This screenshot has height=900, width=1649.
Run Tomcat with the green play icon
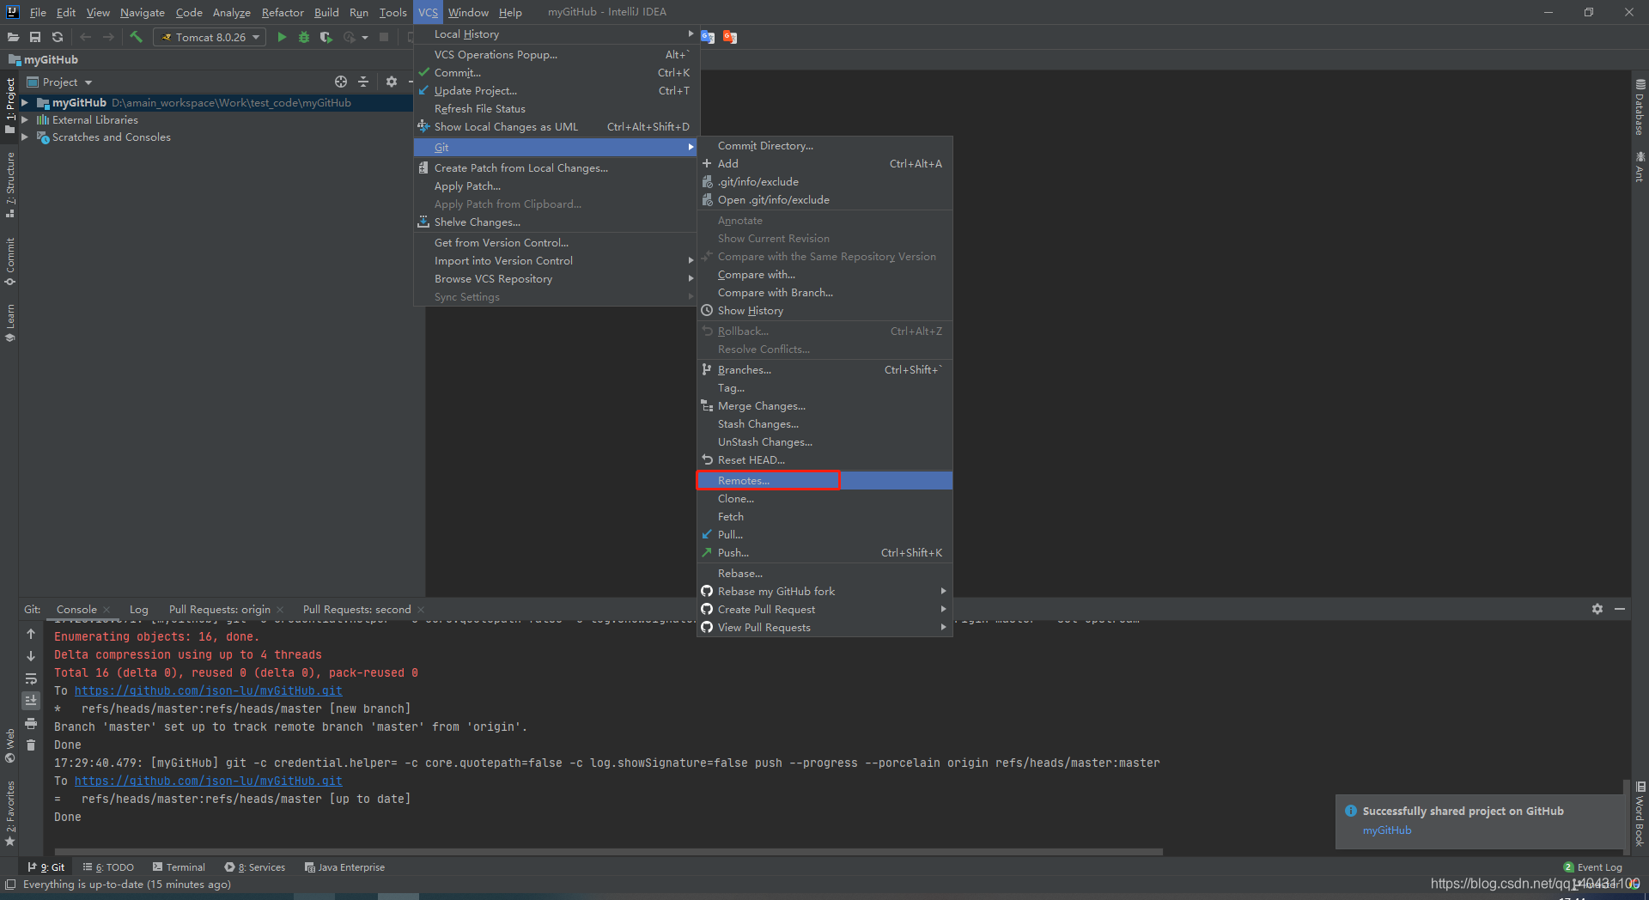[282, 37]
